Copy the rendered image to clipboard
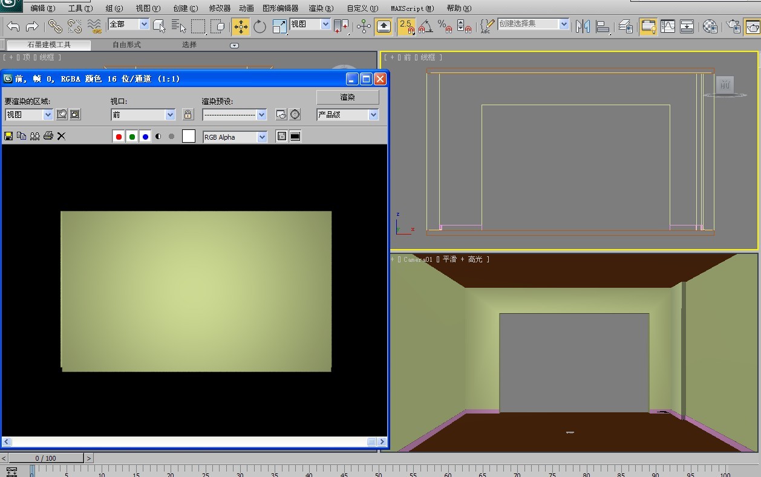The image size is (761, 477). tap(22, 136)
